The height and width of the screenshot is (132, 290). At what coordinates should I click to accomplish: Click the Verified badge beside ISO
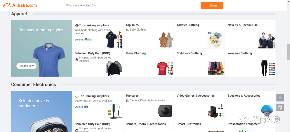79,107
